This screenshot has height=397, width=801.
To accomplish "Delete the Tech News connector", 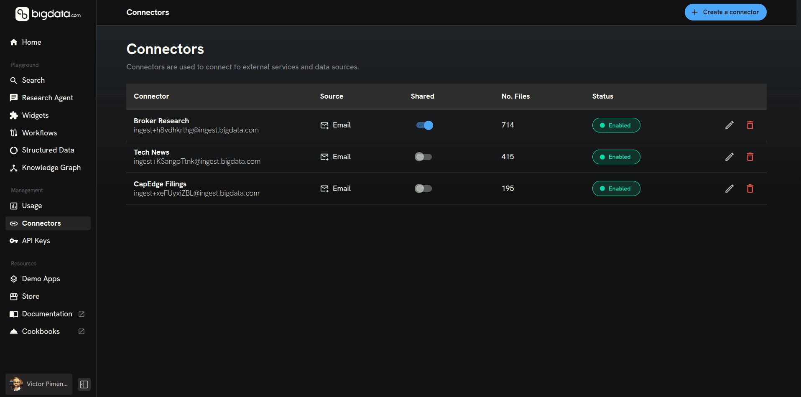I will pyautogui.click(x=750, y=157).
